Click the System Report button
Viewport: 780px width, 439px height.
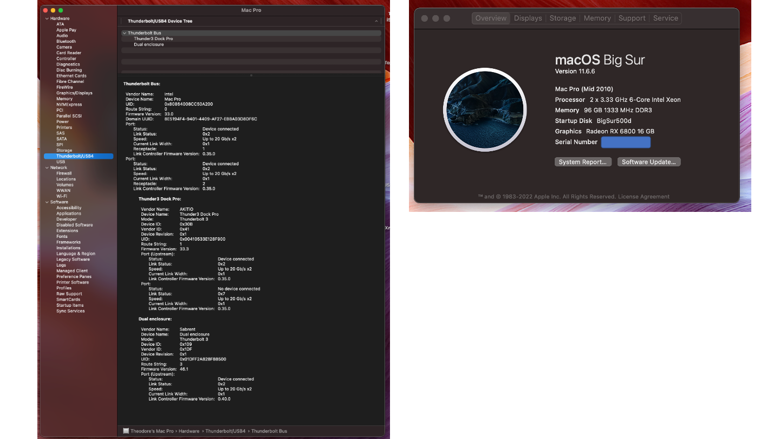583,162
